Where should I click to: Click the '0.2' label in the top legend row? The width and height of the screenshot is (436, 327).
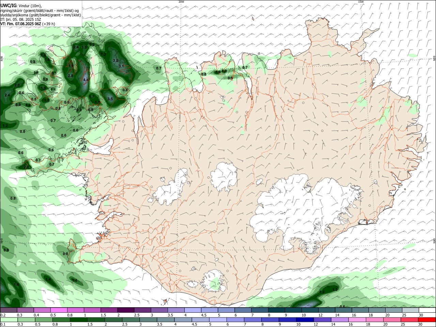(3, 315)
